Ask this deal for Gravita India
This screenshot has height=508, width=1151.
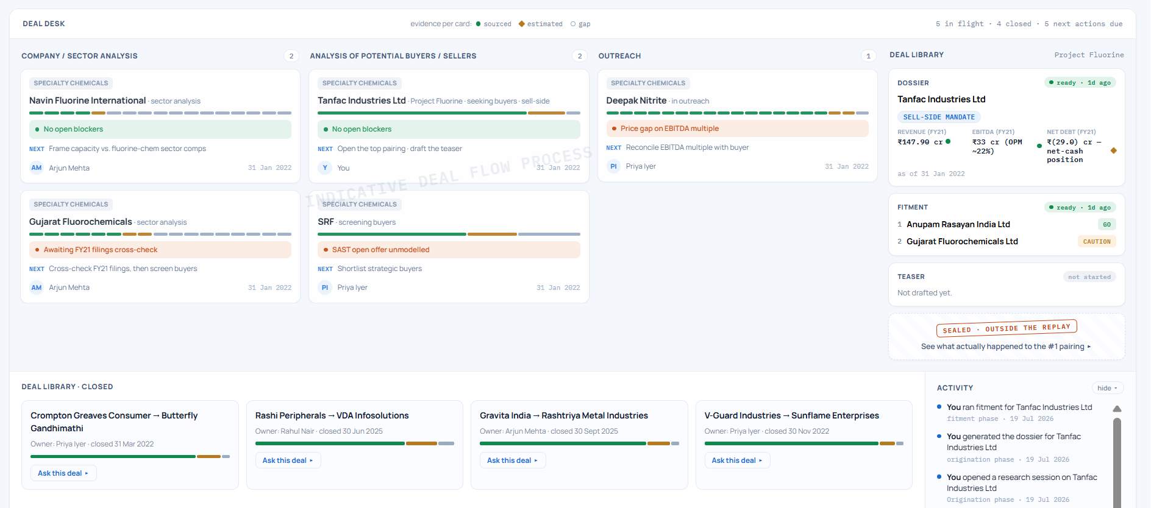[x=513, y=460]
